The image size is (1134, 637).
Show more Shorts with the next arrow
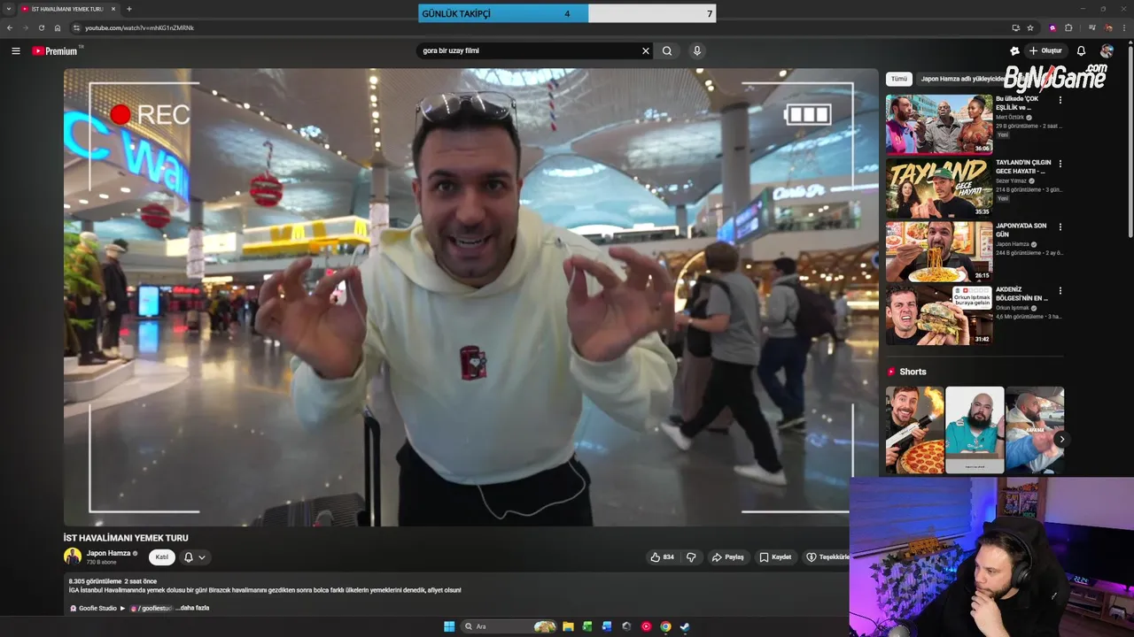[x=1061, y=439]
